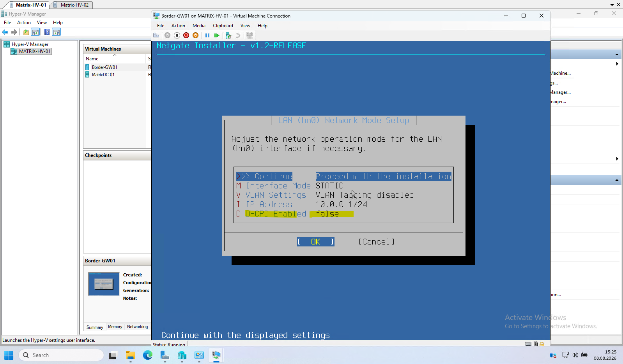Launch Microsoft Edge from the taskbar
The width and height of the screenshot is (623, 364).
147,355
